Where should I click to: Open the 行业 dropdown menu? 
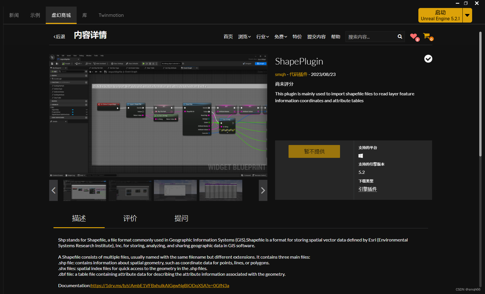tap(262, 37)
